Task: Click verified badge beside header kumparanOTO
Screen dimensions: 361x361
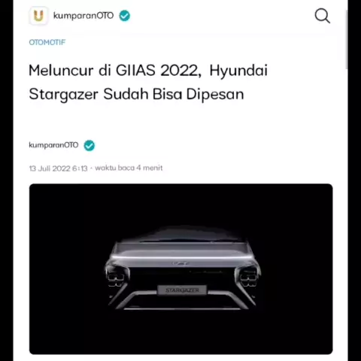Action: (x=125, y=16)
